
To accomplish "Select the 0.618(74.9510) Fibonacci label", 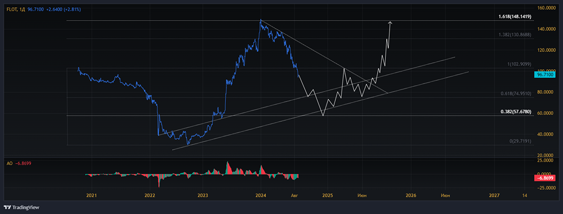I will [516, 93].
